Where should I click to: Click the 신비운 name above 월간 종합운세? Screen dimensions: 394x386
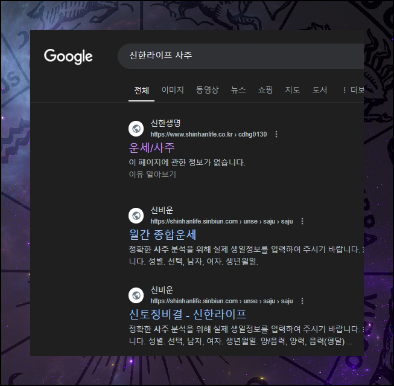(x=162, y=210)
